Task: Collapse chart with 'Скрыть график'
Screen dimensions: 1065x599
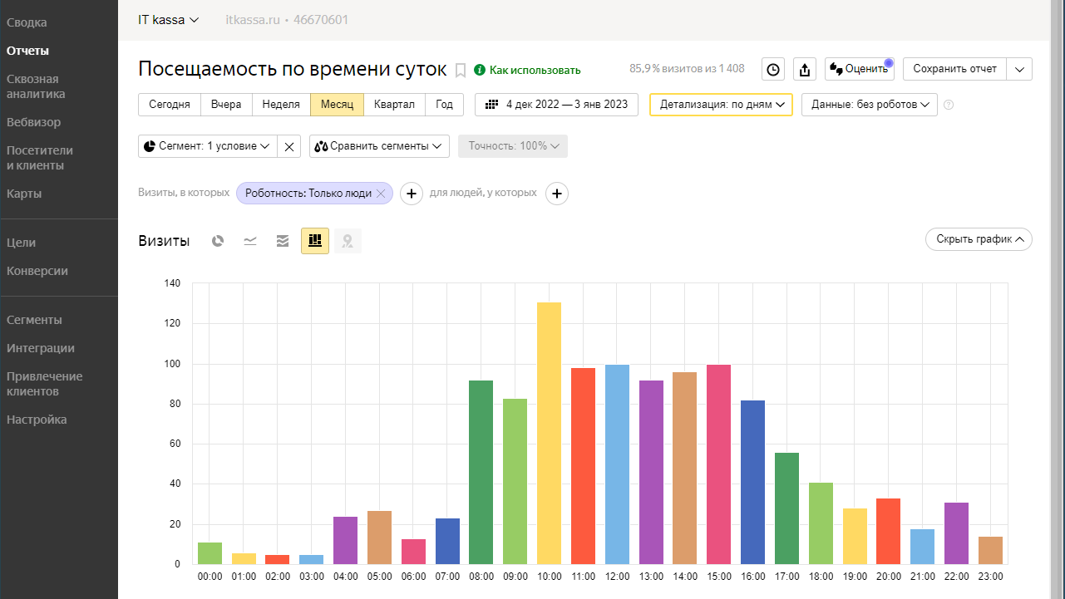Action: pyautogui.click(x=979, y=239)
